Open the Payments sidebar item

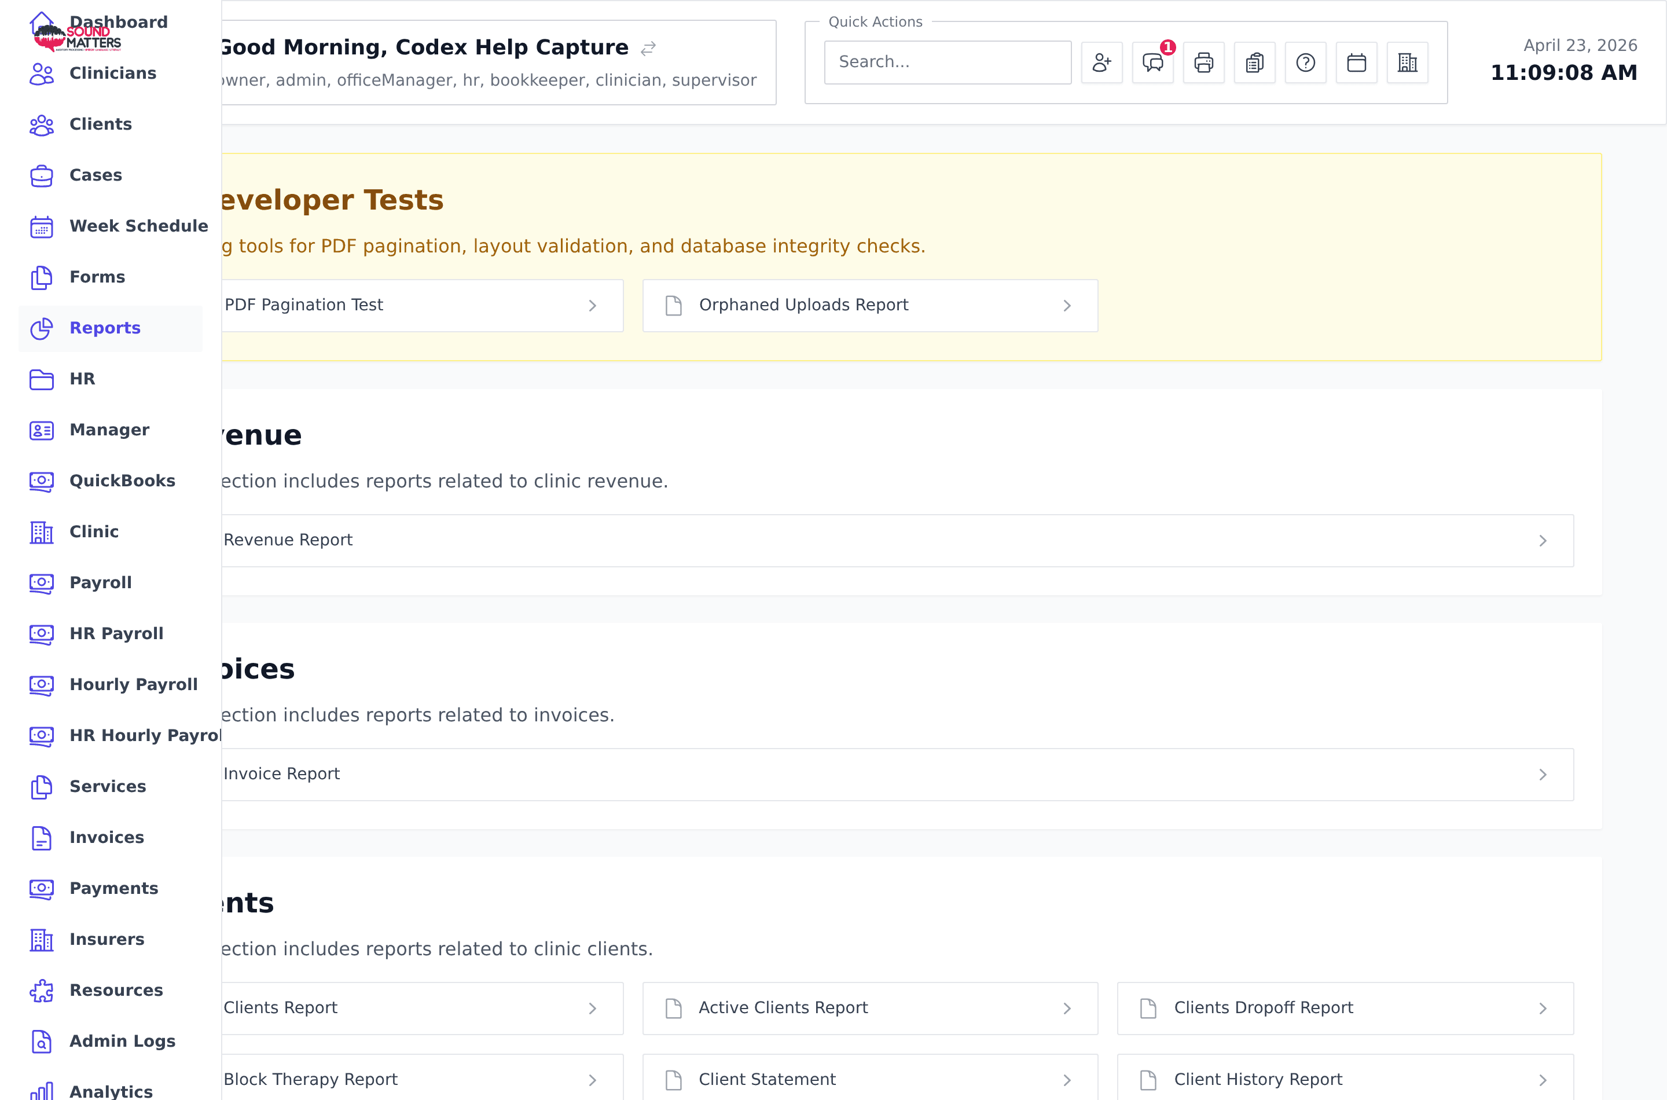pos(110,888)
